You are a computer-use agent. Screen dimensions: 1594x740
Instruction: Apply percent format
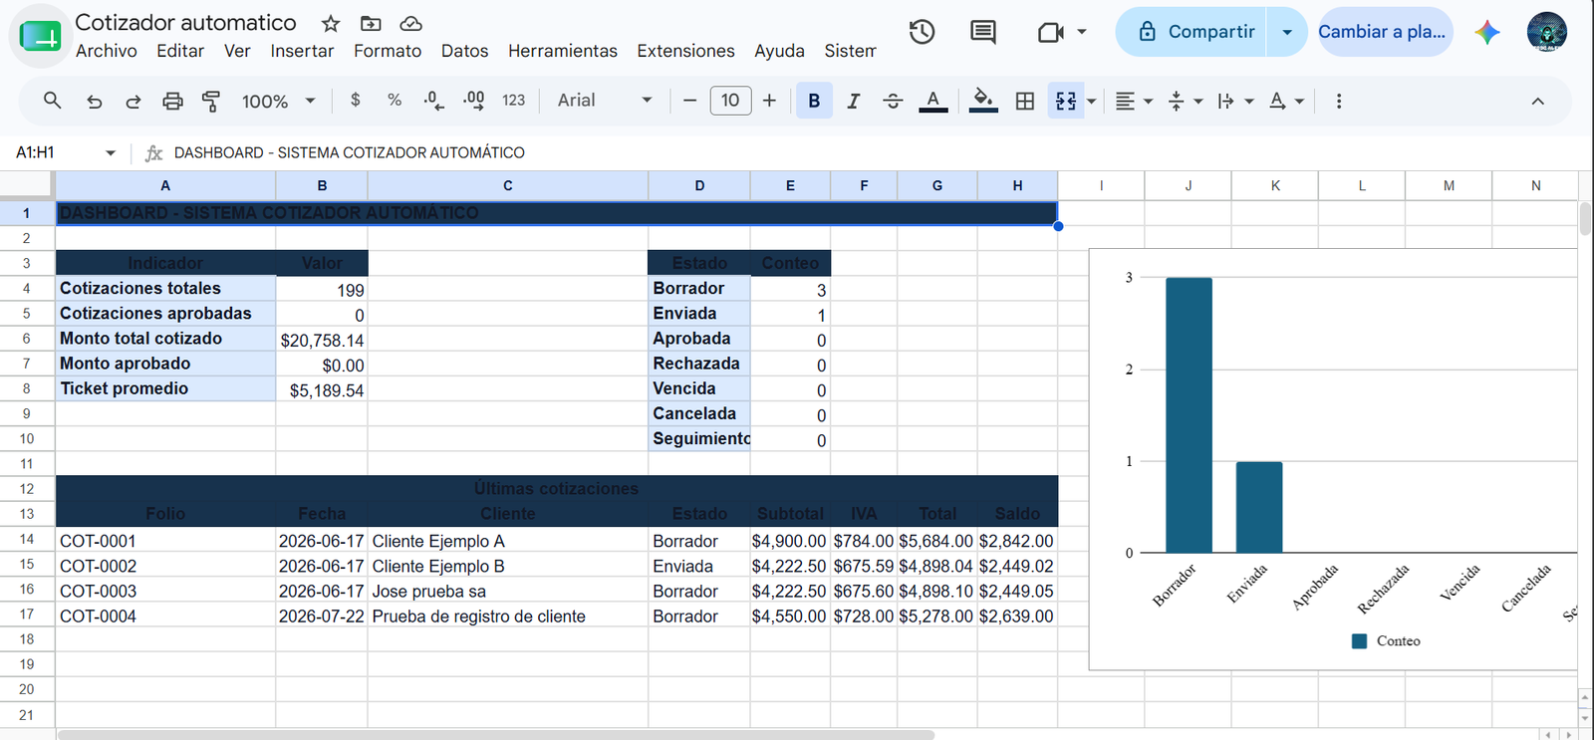click(395, 101)
